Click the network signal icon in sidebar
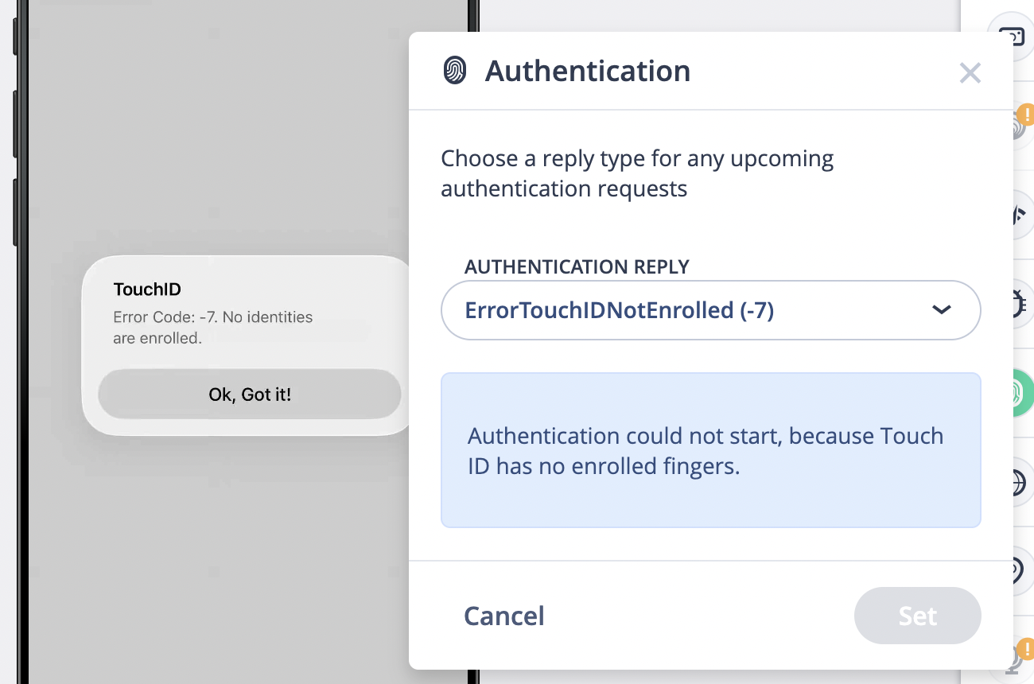 (x=1018, y=215)
